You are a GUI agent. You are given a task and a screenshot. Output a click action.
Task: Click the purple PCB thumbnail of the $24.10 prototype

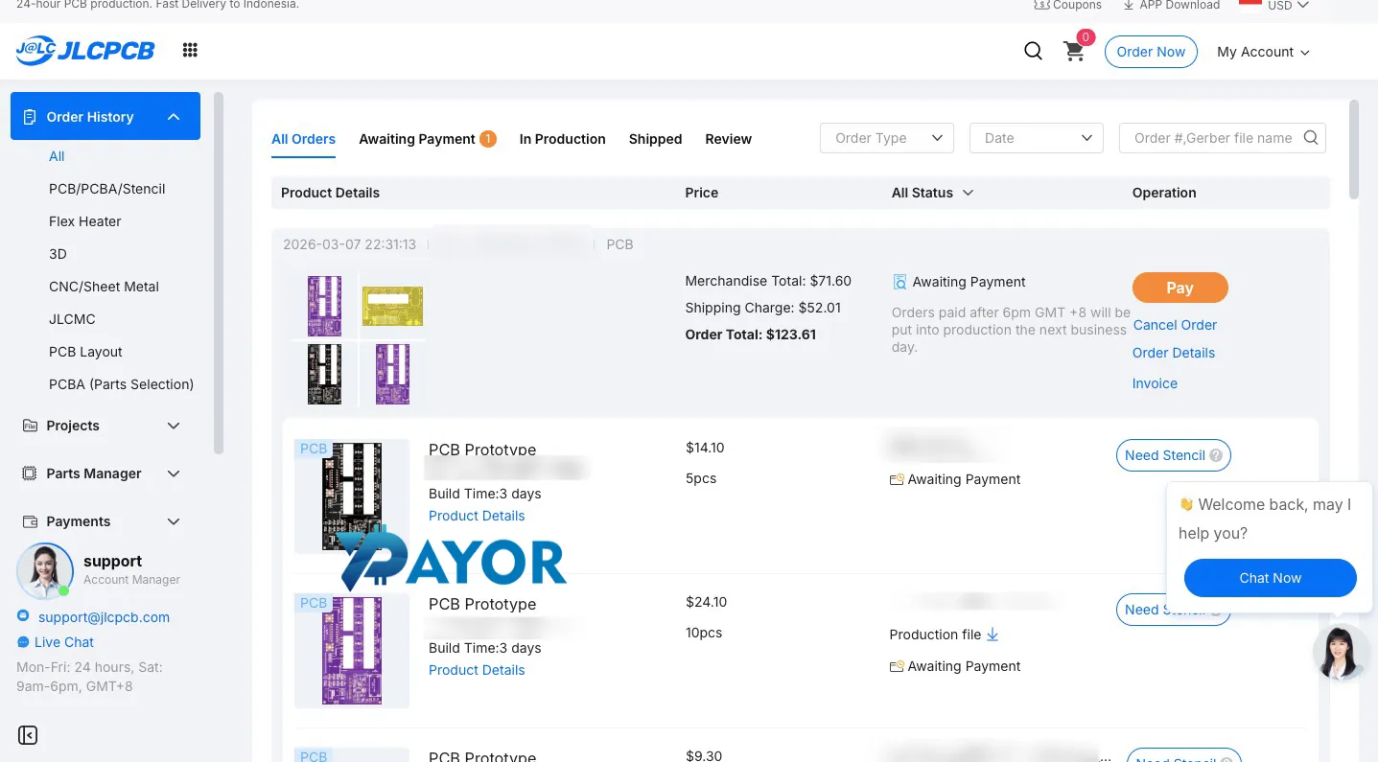(x=352, y=651)
